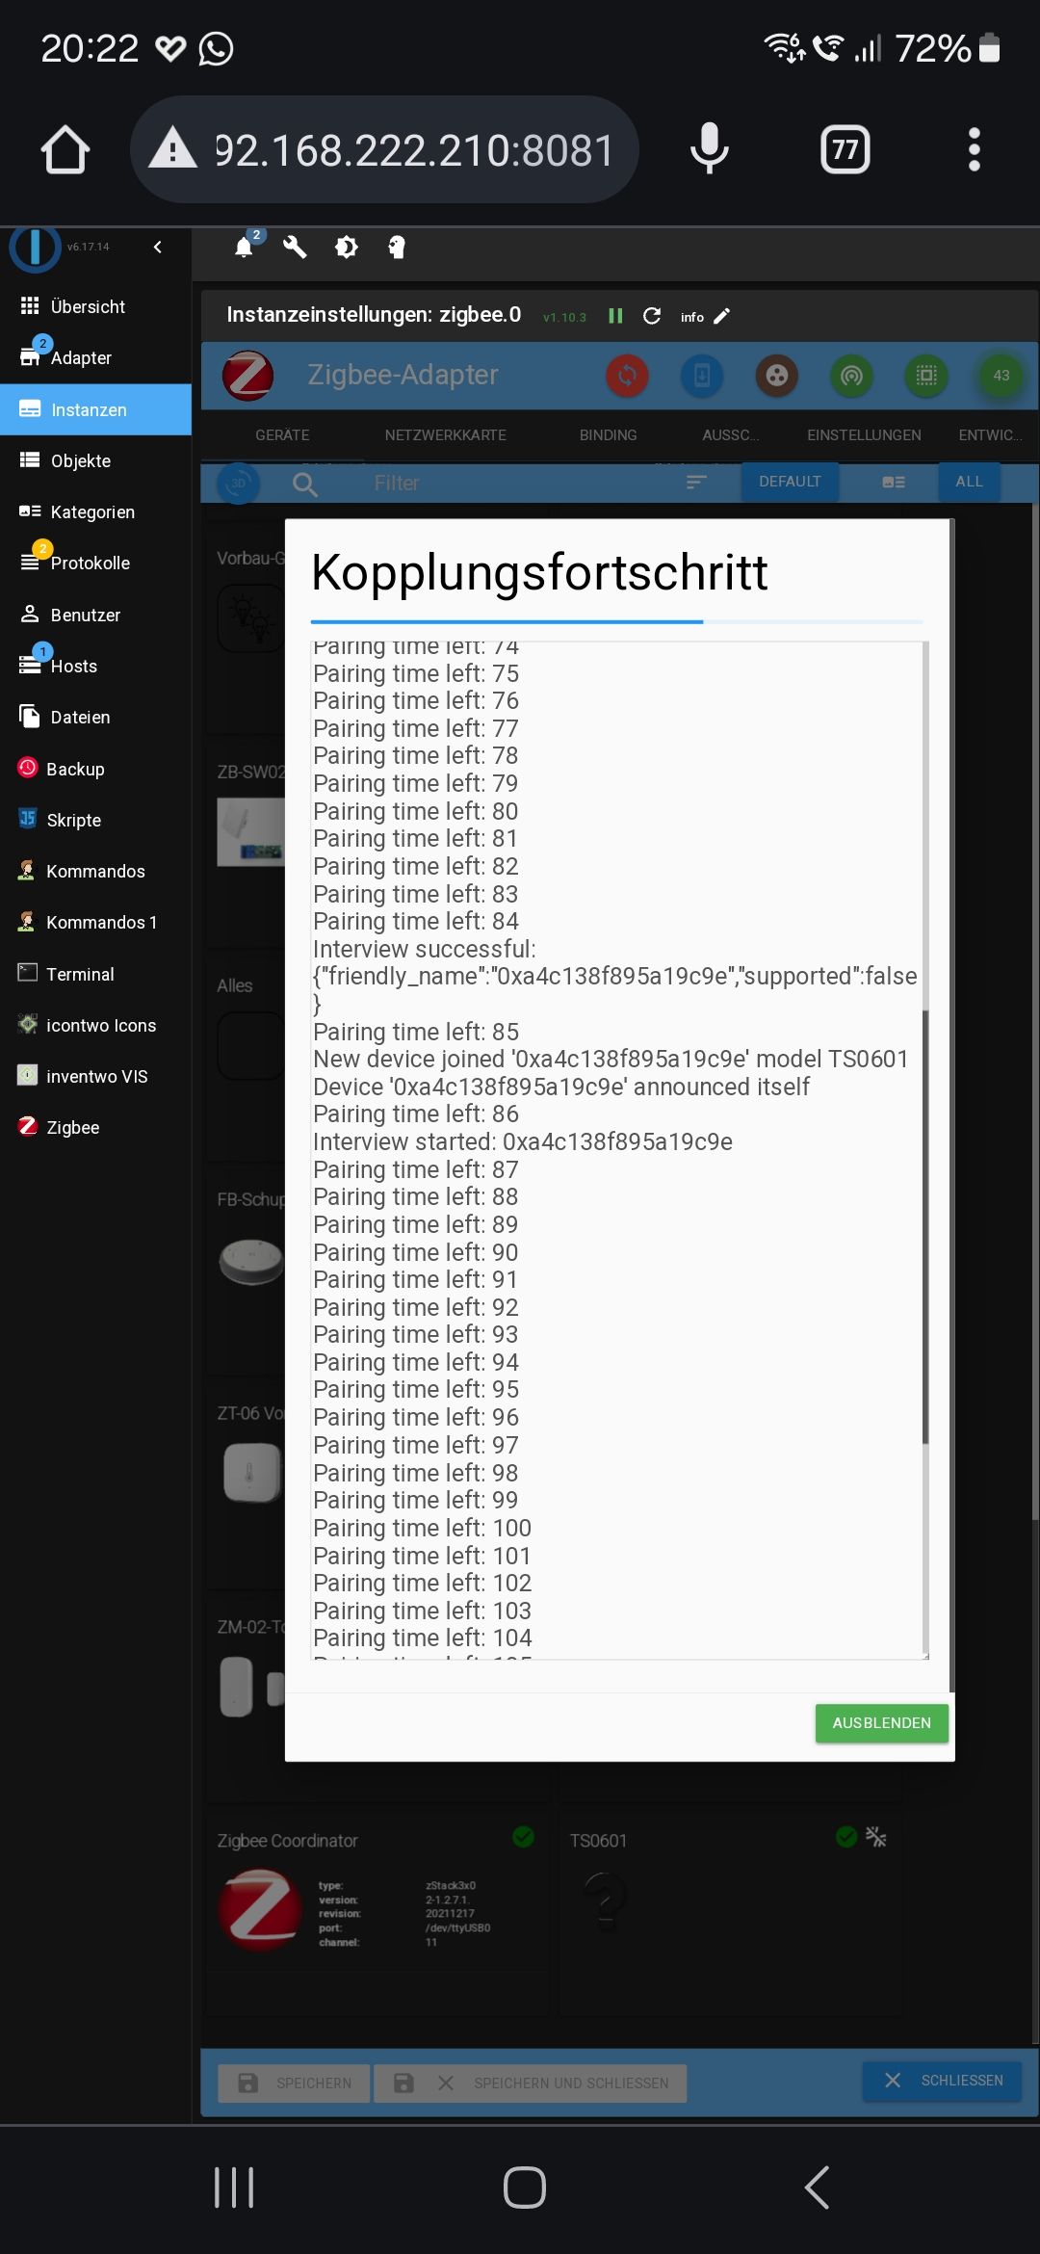
Task: Toggle theme brightness icon
Action: click(x=346, y=248)
